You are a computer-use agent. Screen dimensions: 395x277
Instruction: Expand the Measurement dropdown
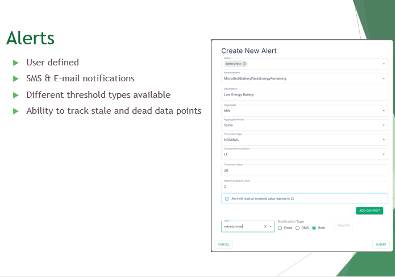tap(384, 78)
